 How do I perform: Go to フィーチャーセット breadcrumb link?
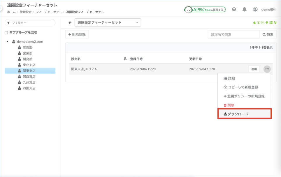coord(49,12)
